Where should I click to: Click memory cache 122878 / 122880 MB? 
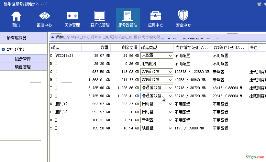(192, 72)
